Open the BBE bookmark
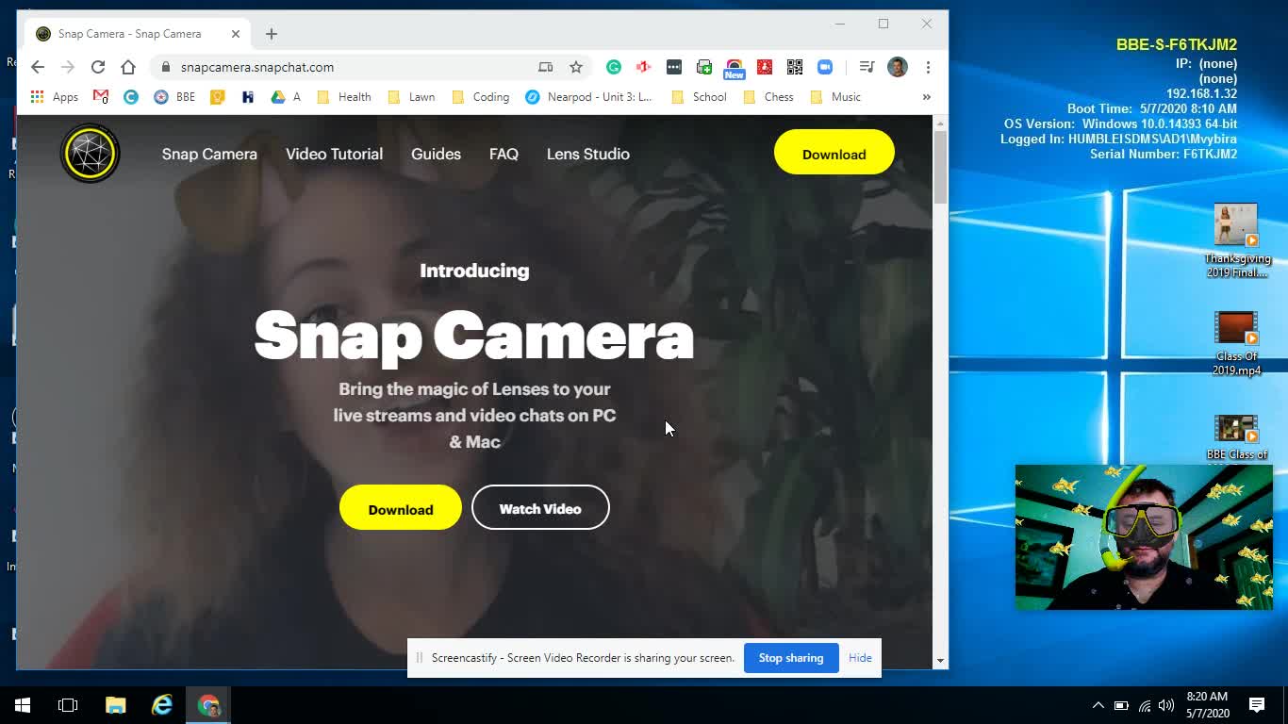This screenshot has height=724, width=1288. point(174,96)
